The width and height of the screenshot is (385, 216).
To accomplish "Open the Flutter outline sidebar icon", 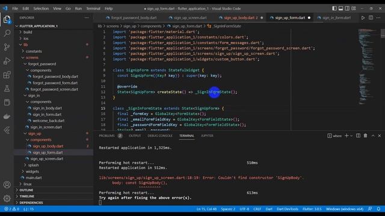I will click(7, 130).
